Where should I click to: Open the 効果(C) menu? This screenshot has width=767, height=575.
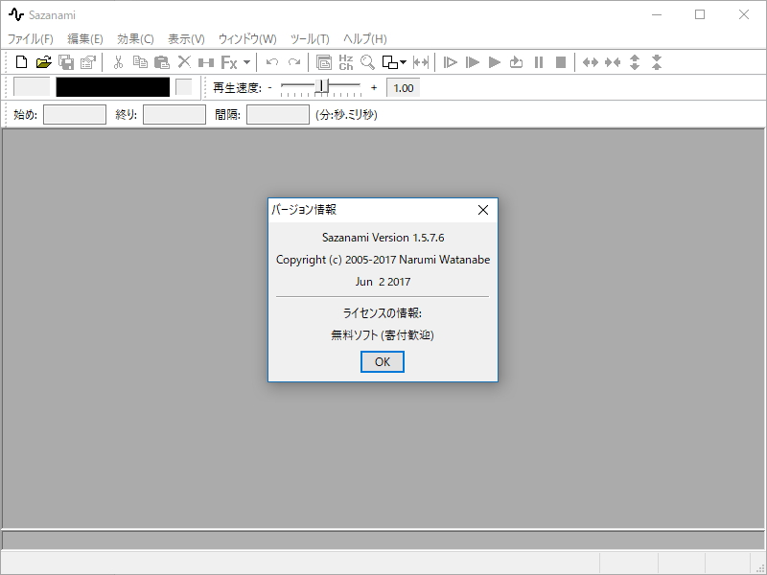point(135,38)
